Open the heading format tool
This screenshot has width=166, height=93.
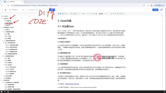point(59,14)
